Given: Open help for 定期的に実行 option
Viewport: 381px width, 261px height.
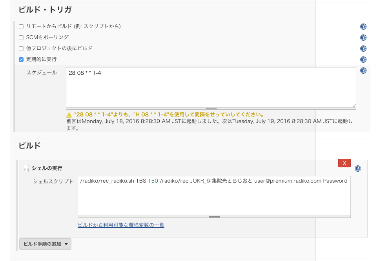Looking at the screenshot, I should point(363,60).
